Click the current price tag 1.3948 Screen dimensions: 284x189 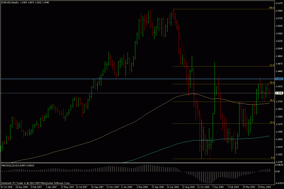click(x=279, y=93)
